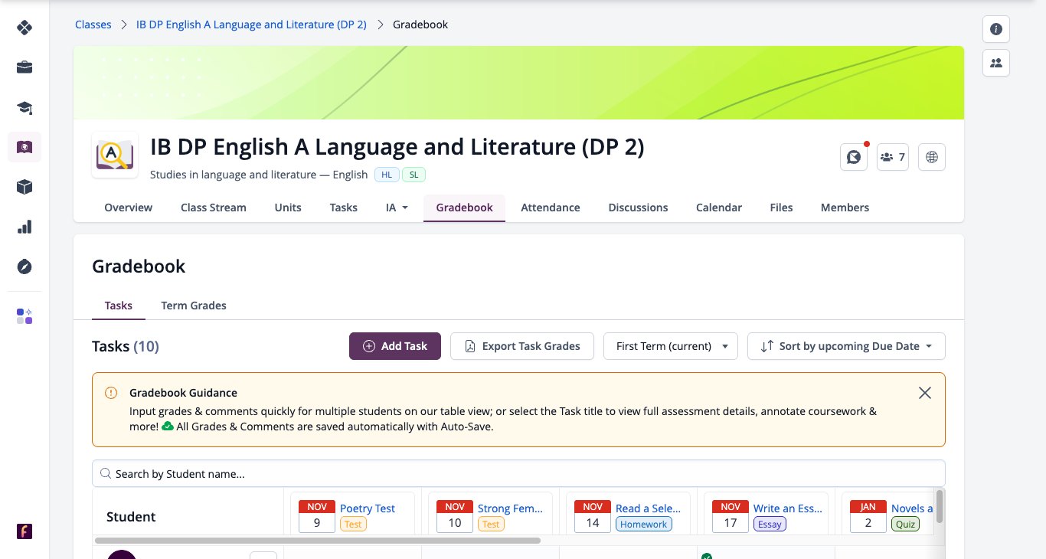The height and width of the screenshot is (559, 1046).
Task: Click the compass explore icon
Action: point(25,266)
